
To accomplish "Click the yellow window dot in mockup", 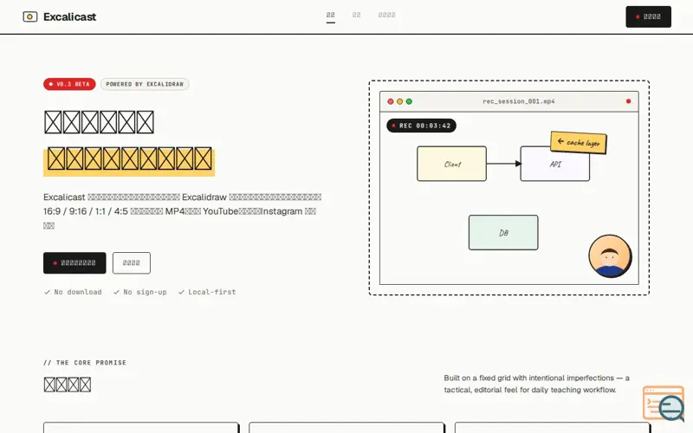I will [399, 101].
